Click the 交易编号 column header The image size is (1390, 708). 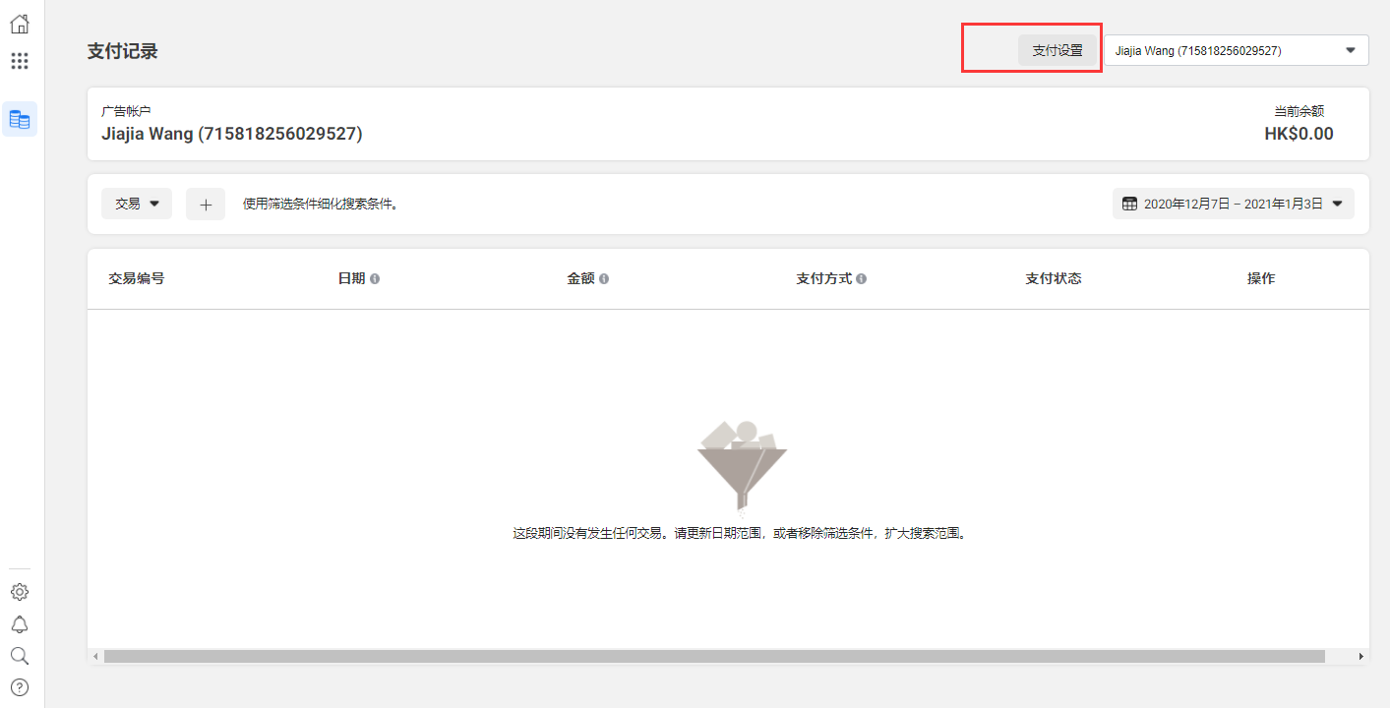pyautogui.click(x=137, y=279)
